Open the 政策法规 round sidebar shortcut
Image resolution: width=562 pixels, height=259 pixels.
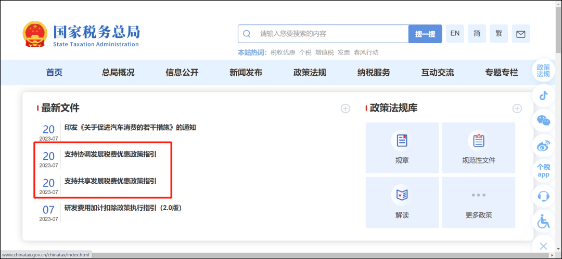[x=543, y=71]
